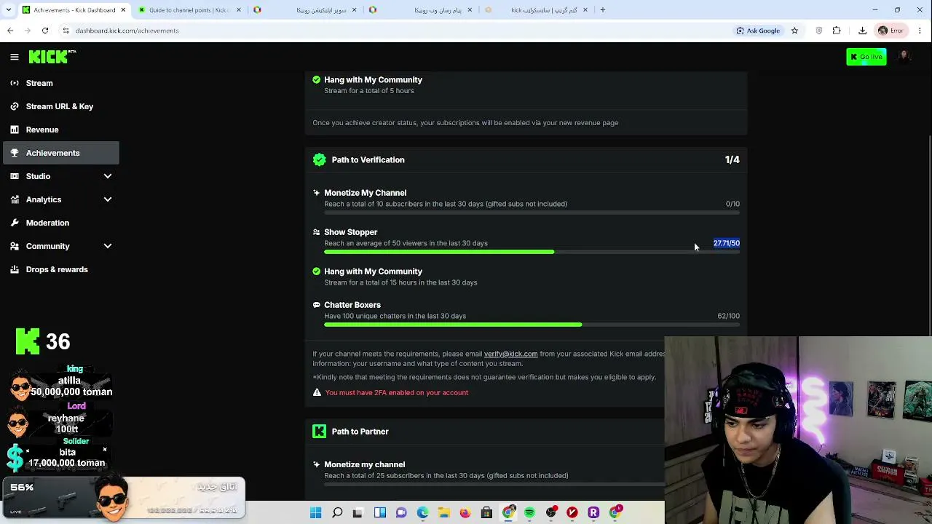Viewport: 932px width, 524px height.
Task: Open browser downloads icon
Action: pyautogui.click(x=862, y=31)
